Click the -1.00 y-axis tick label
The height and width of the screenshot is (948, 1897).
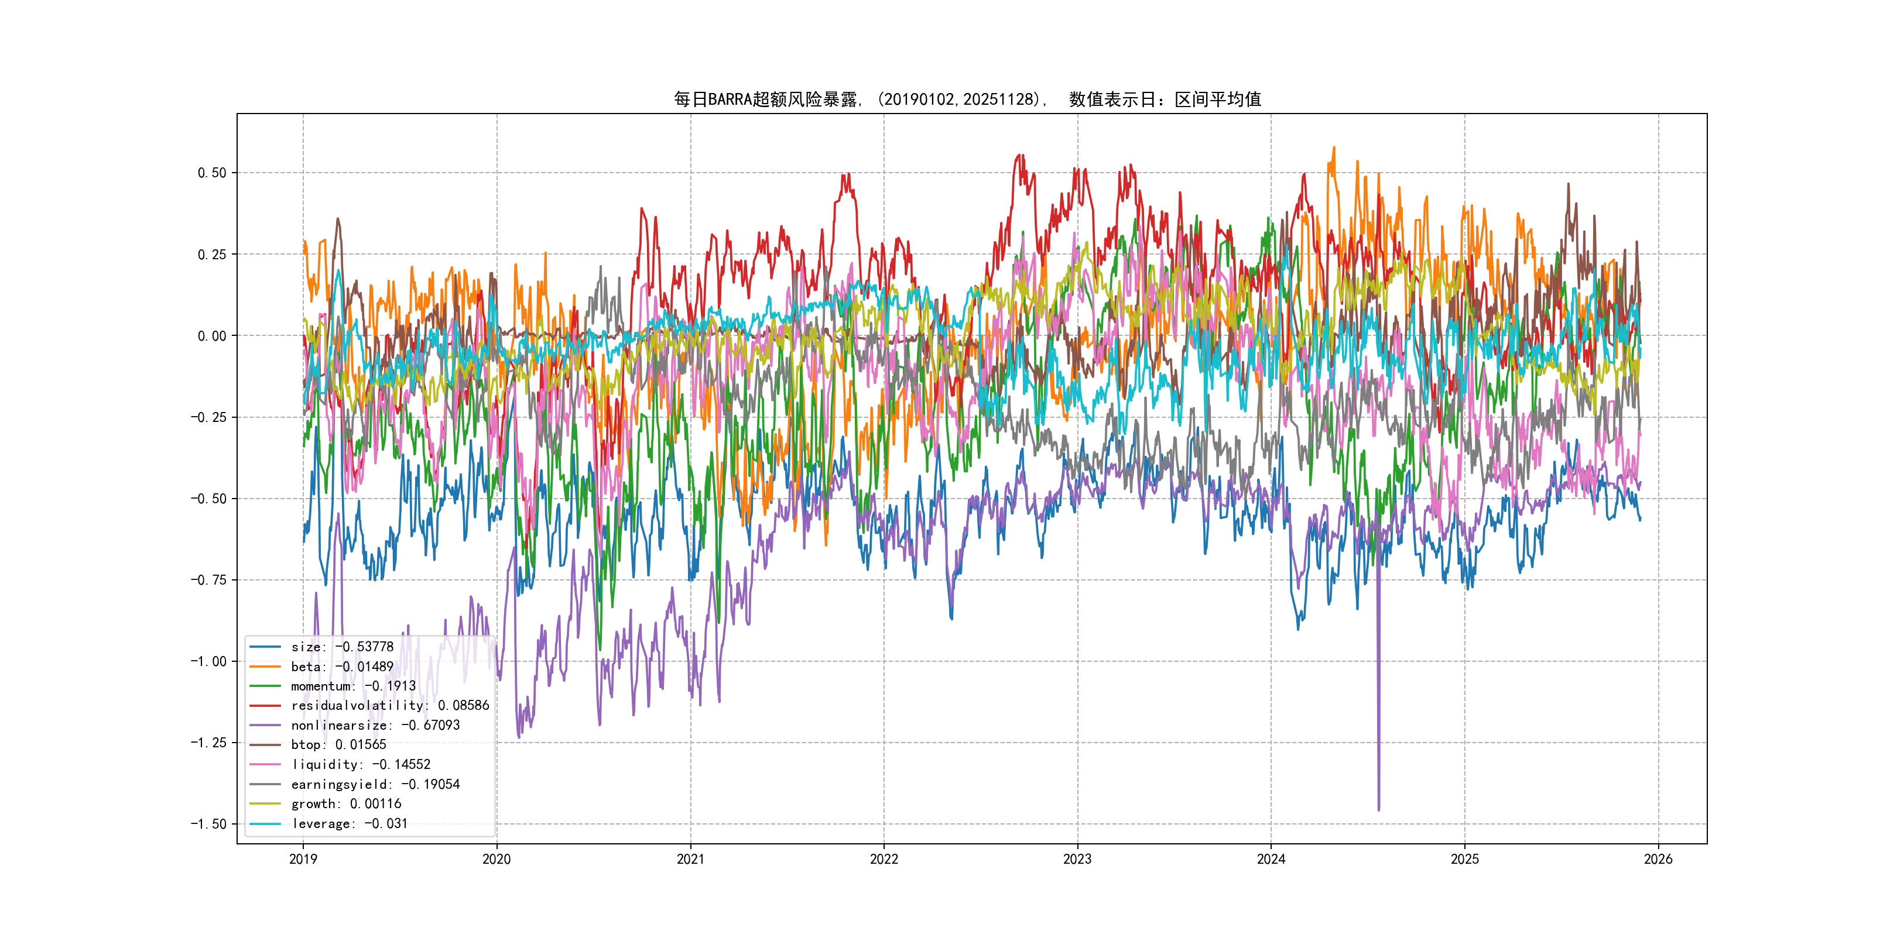[208, 661]
